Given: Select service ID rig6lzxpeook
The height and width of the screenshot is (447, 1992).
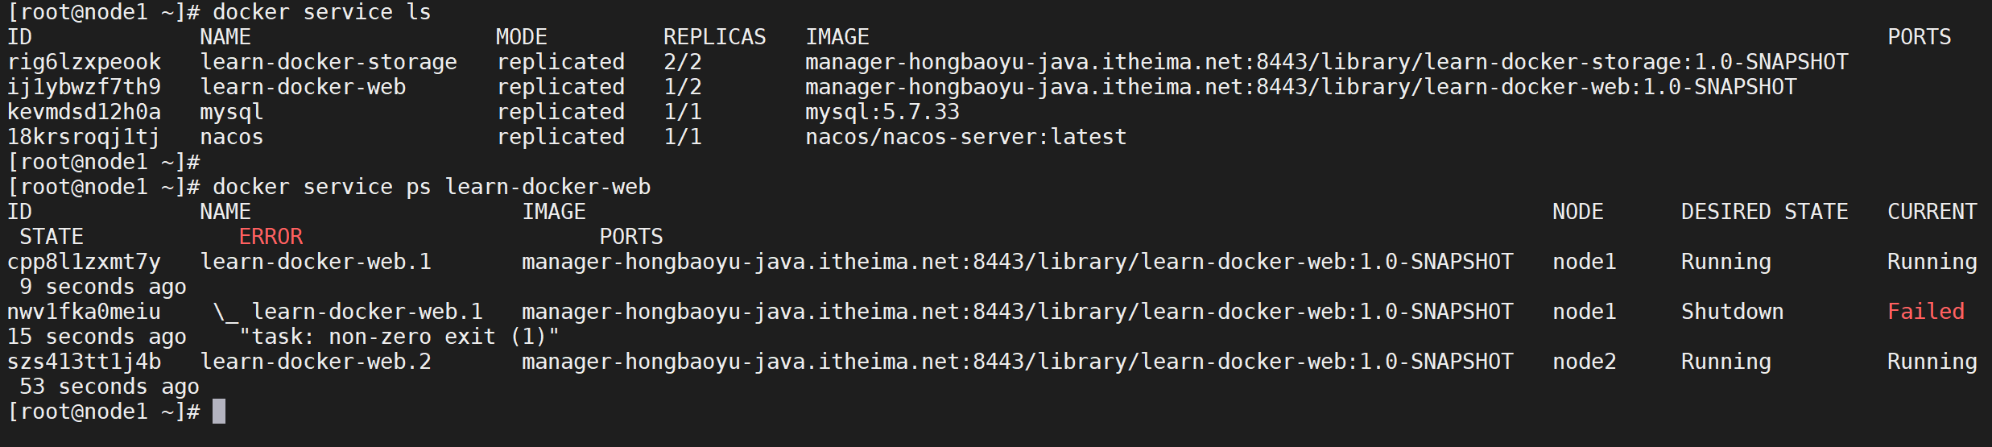Looking at the screenshot, I should (84, 62).
